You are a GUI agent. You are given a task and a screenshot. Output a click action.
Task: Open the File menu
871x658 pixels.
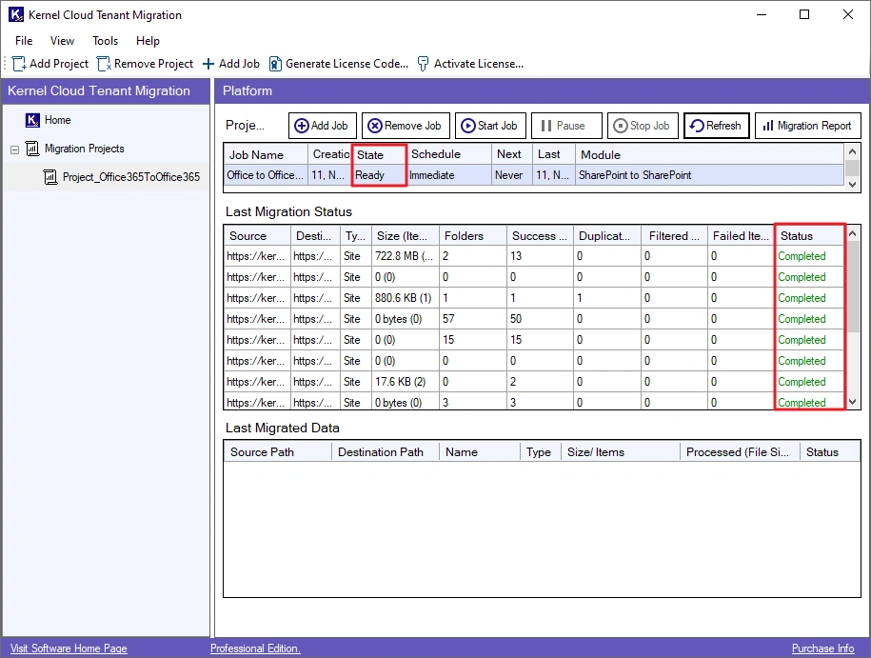[x=24, y=41]
